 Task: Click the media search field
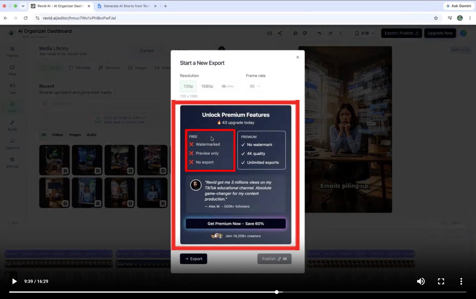104,104
